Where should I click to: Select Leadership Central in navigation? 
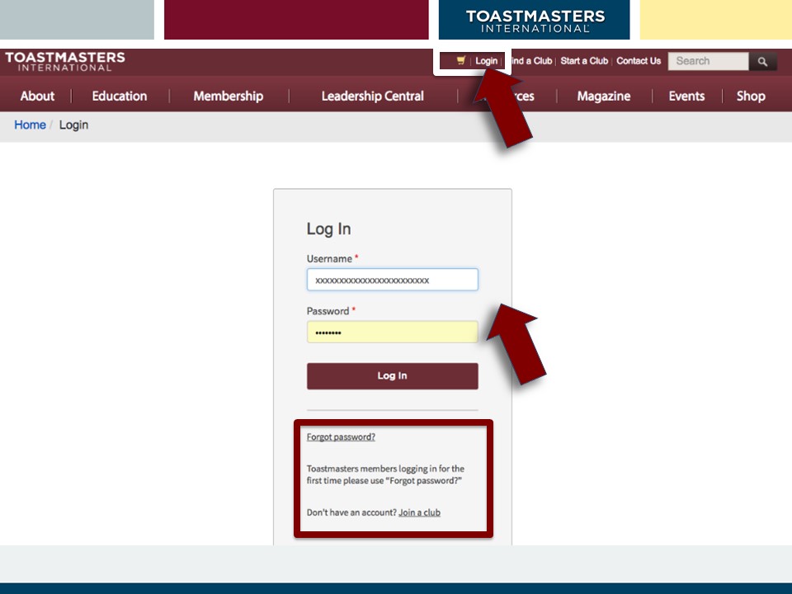pos(372,97)
